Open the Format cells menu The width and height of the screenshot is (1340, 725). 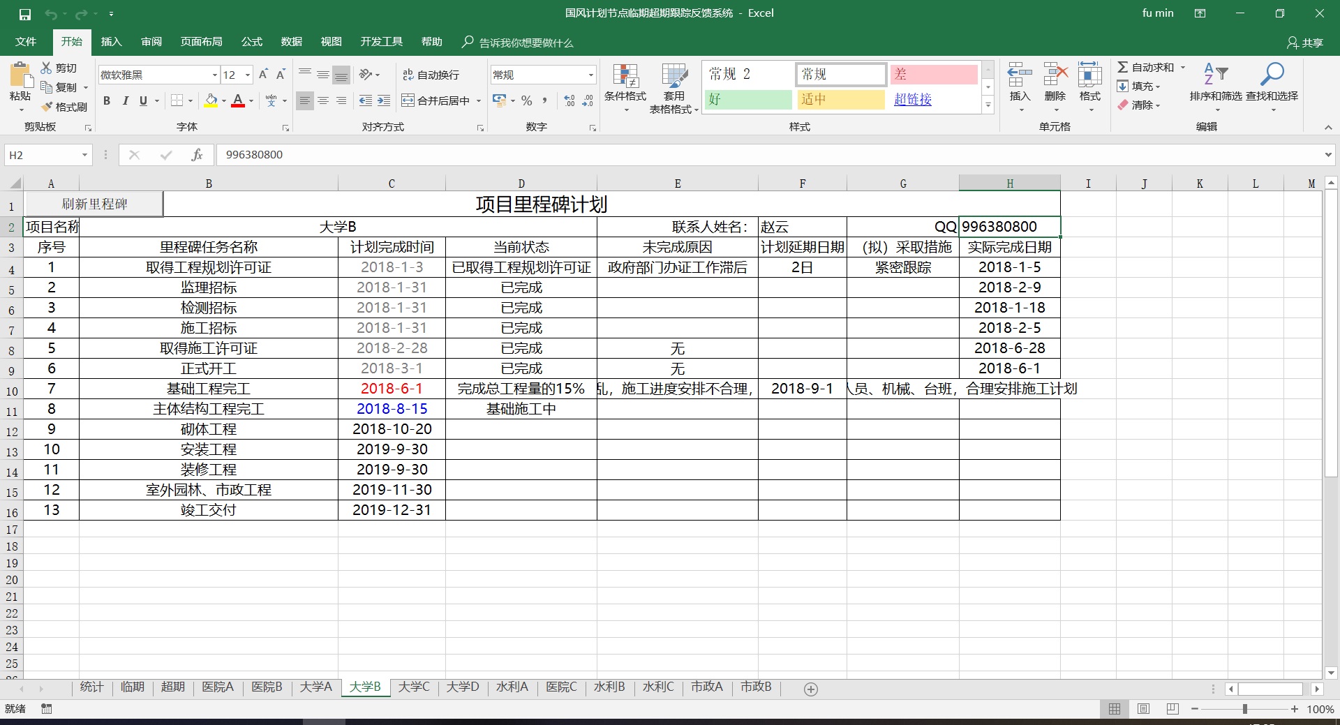pos(1089,88)
